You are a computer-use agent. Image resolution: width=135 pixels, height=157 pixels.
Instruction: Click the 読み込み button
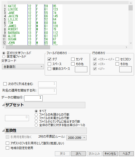pyautogui.click(x=94, y=154)
